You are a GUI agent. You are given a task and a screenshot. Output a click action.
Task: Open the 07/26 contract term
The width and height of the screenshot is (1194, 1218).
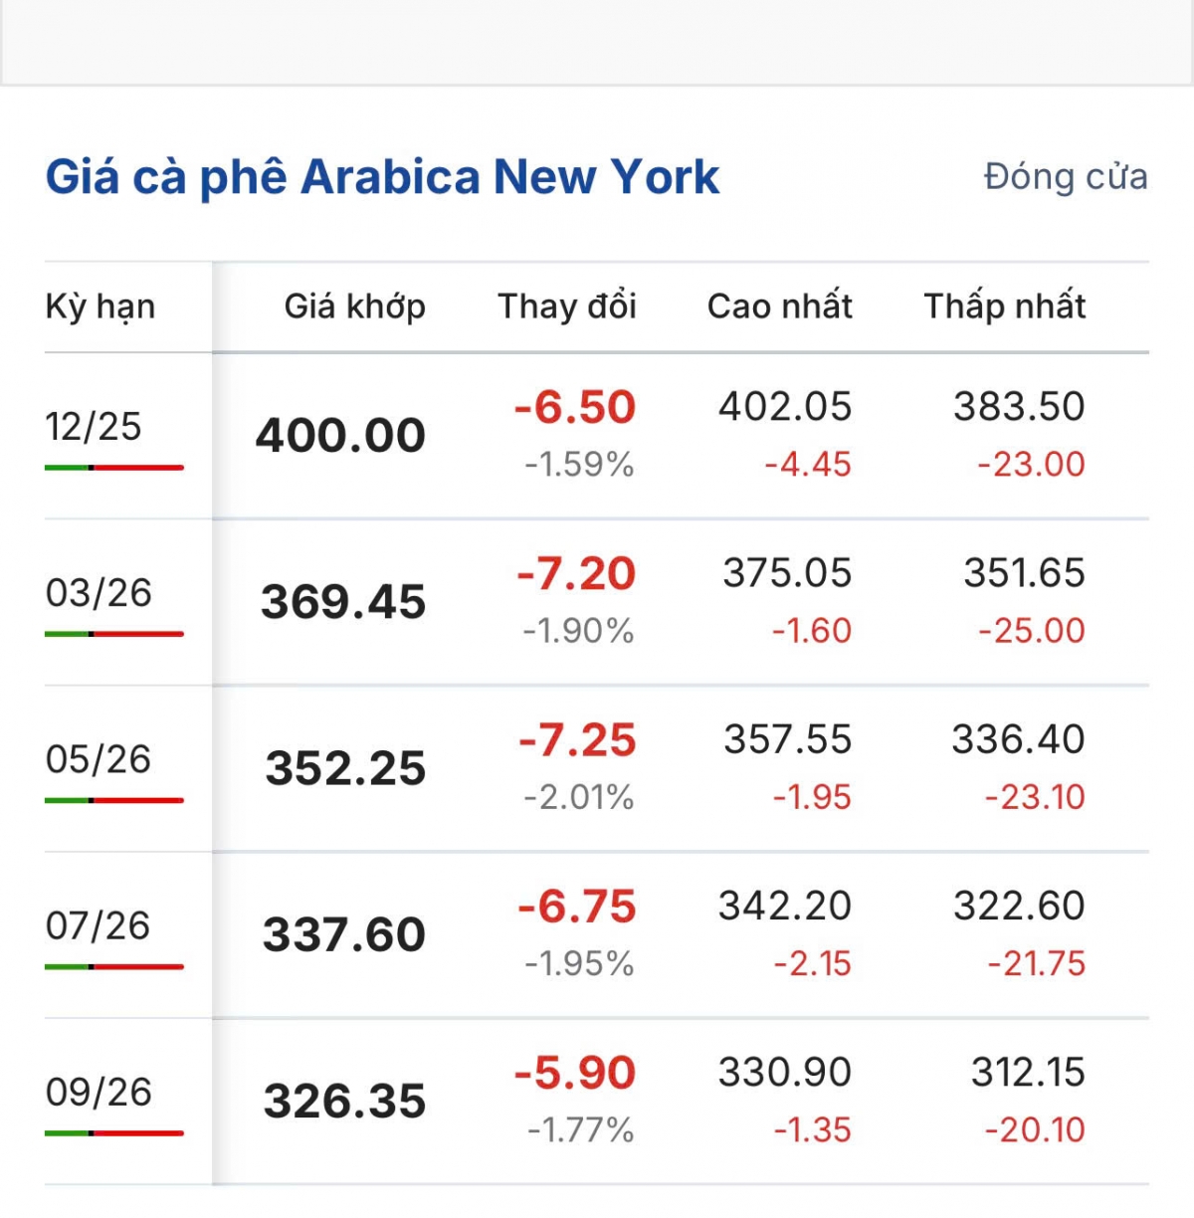coord(98,925)
